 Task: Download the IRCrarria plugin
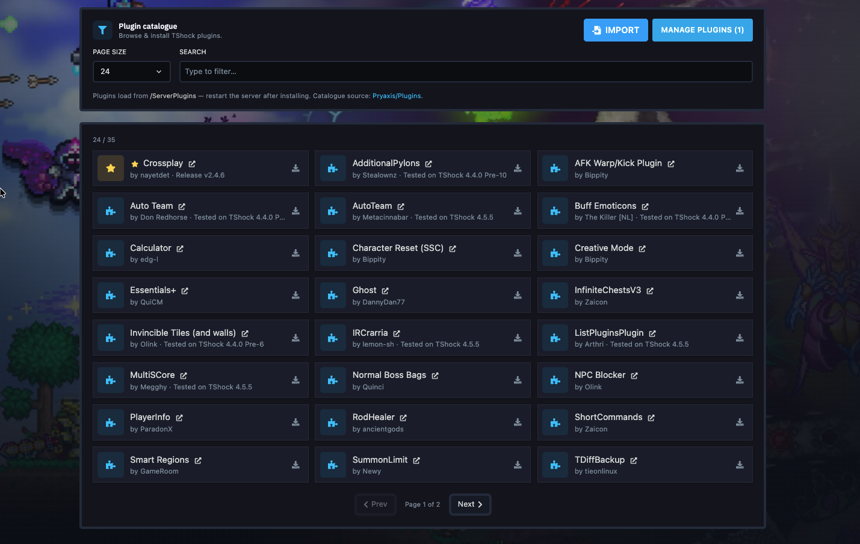518,338
